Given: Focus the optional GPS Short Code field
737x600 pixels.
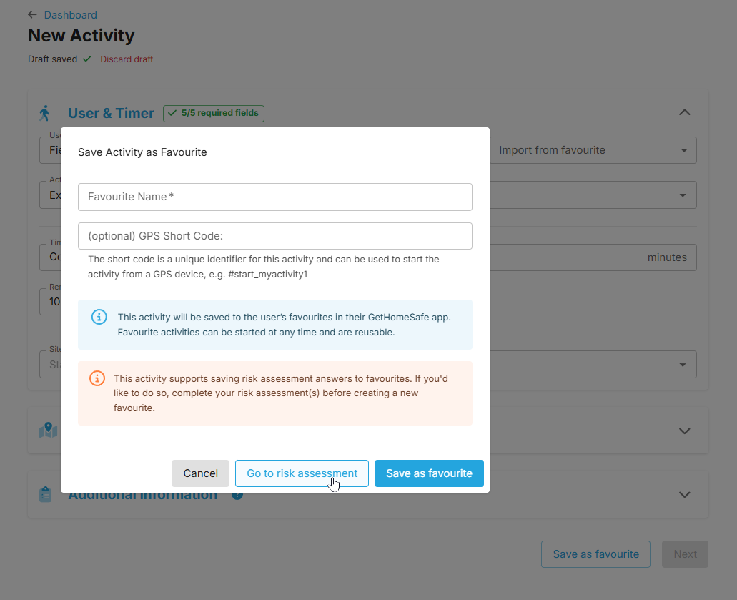Looking at the screenshot, I should point(274,236).
